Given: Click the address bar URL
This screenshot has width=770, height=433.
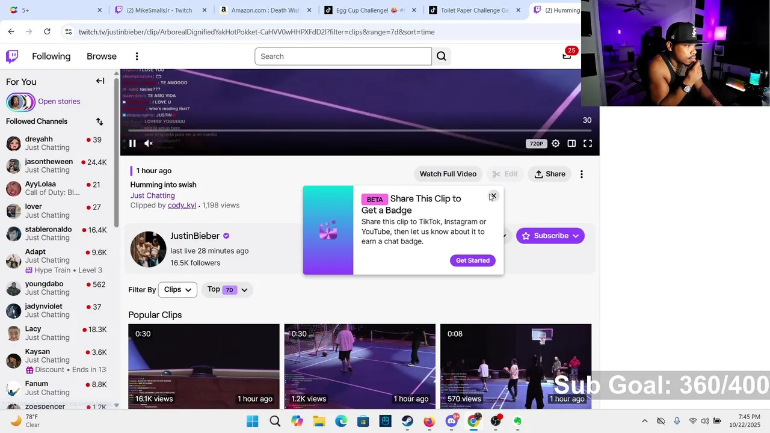Looking at the screenshot, I should pos(256,32).
